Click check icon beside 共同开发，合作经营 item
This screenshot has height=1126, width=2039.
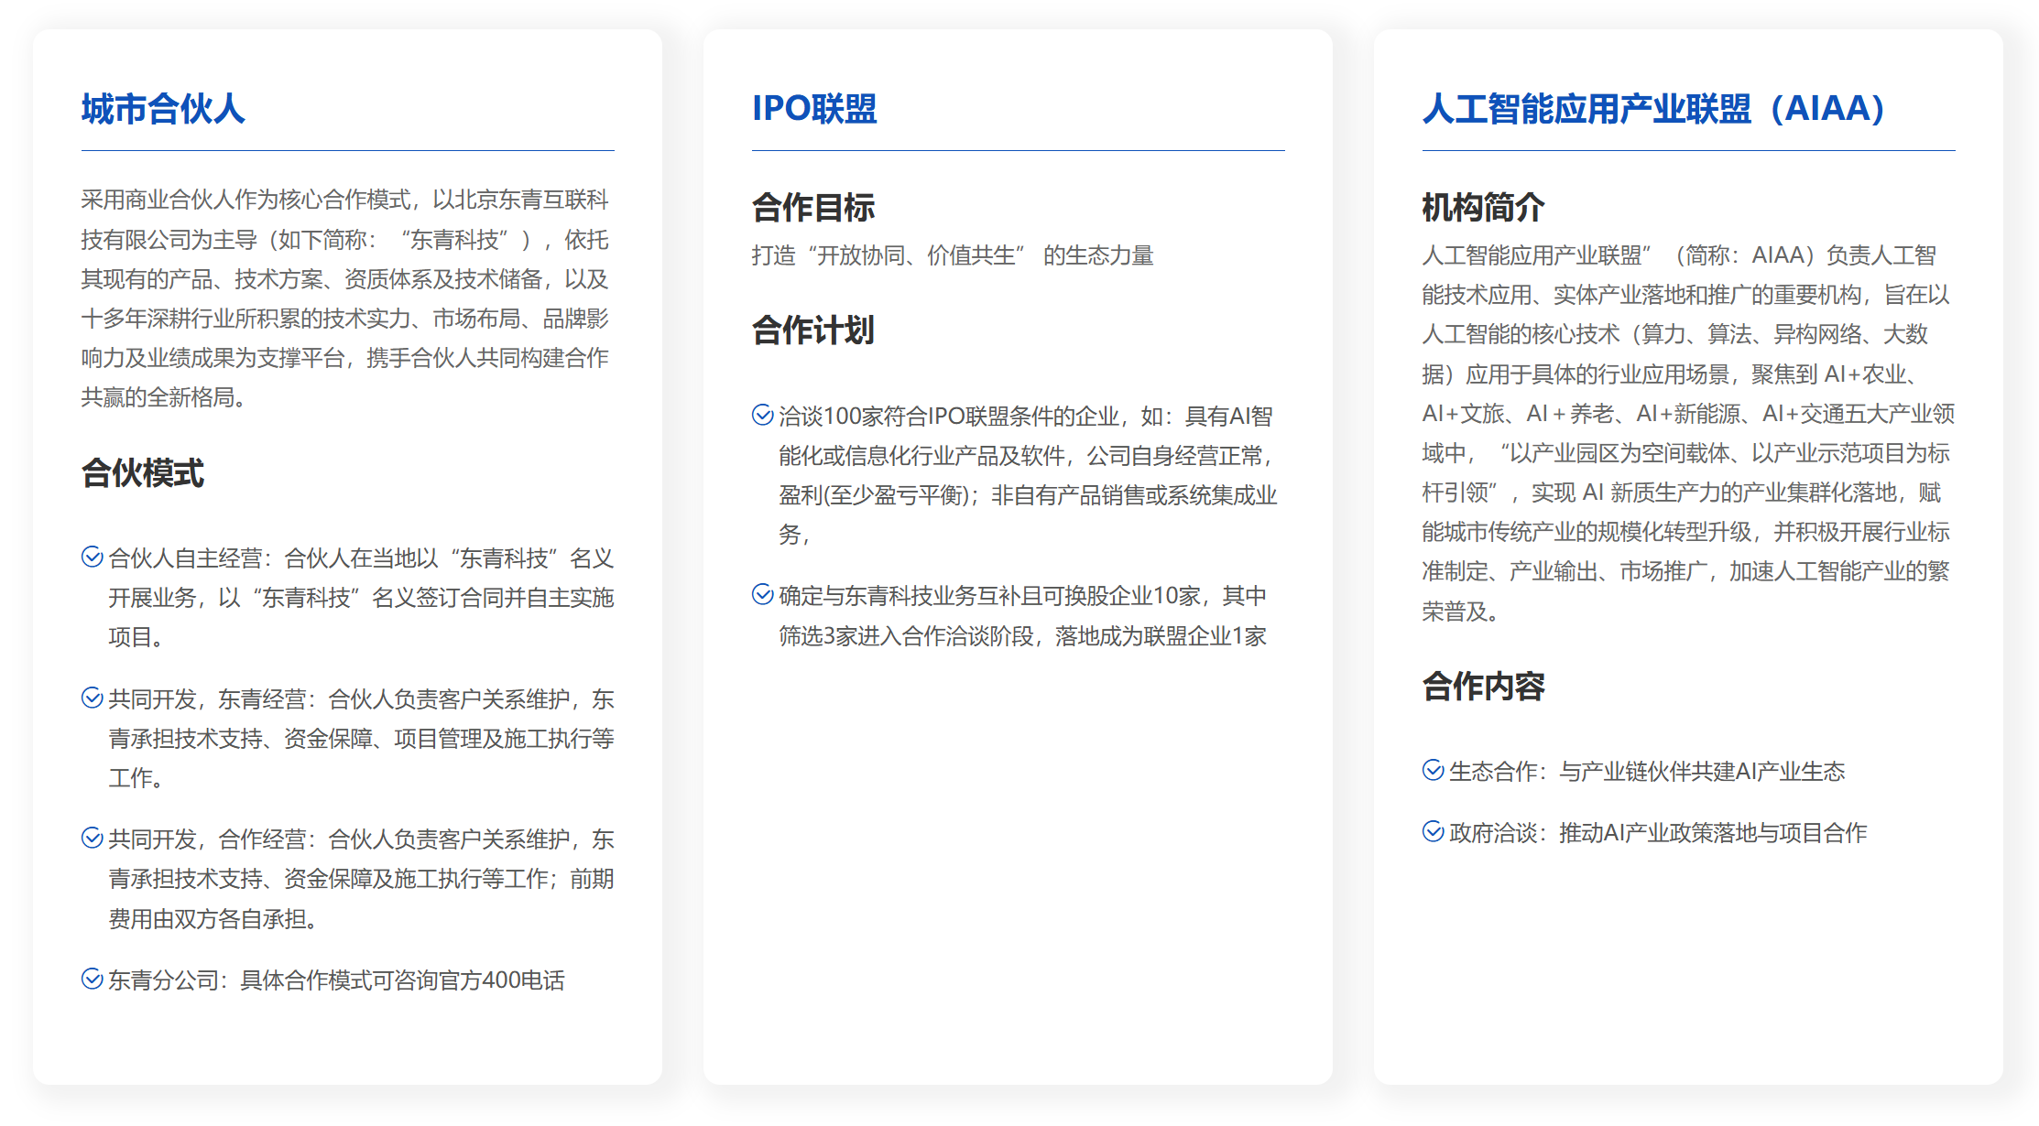pos(92,838)
